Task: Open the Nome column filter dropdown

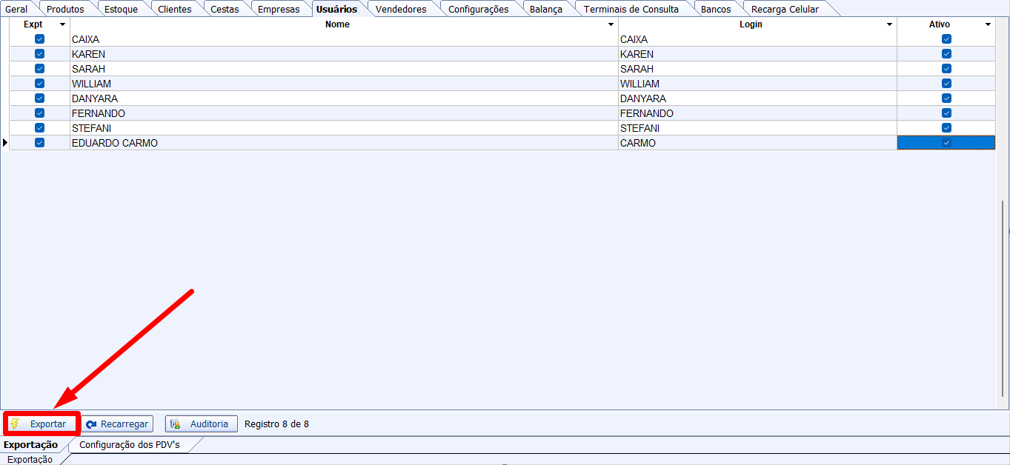Action: coord(611,25)
